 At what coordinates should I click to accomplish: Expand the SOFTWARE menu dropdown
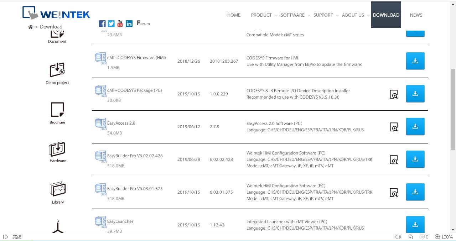292,15
